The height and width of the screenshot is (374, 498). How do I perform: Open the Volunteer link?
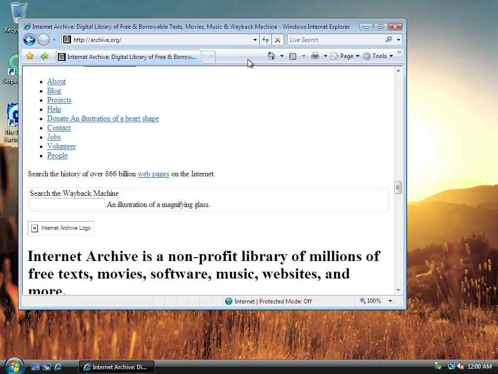coord(61,146)
